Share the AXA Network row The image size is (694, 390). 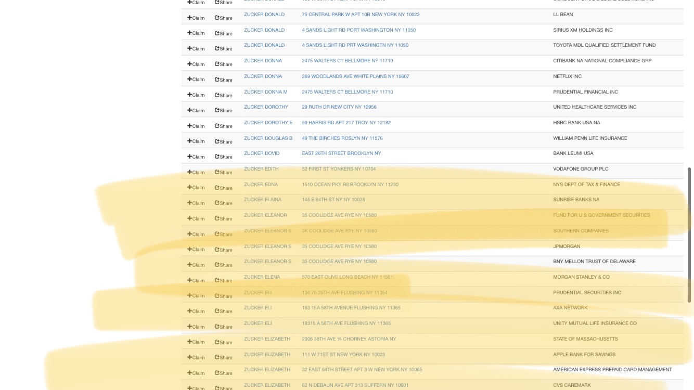pyautogui.click(x=224, y=311)
